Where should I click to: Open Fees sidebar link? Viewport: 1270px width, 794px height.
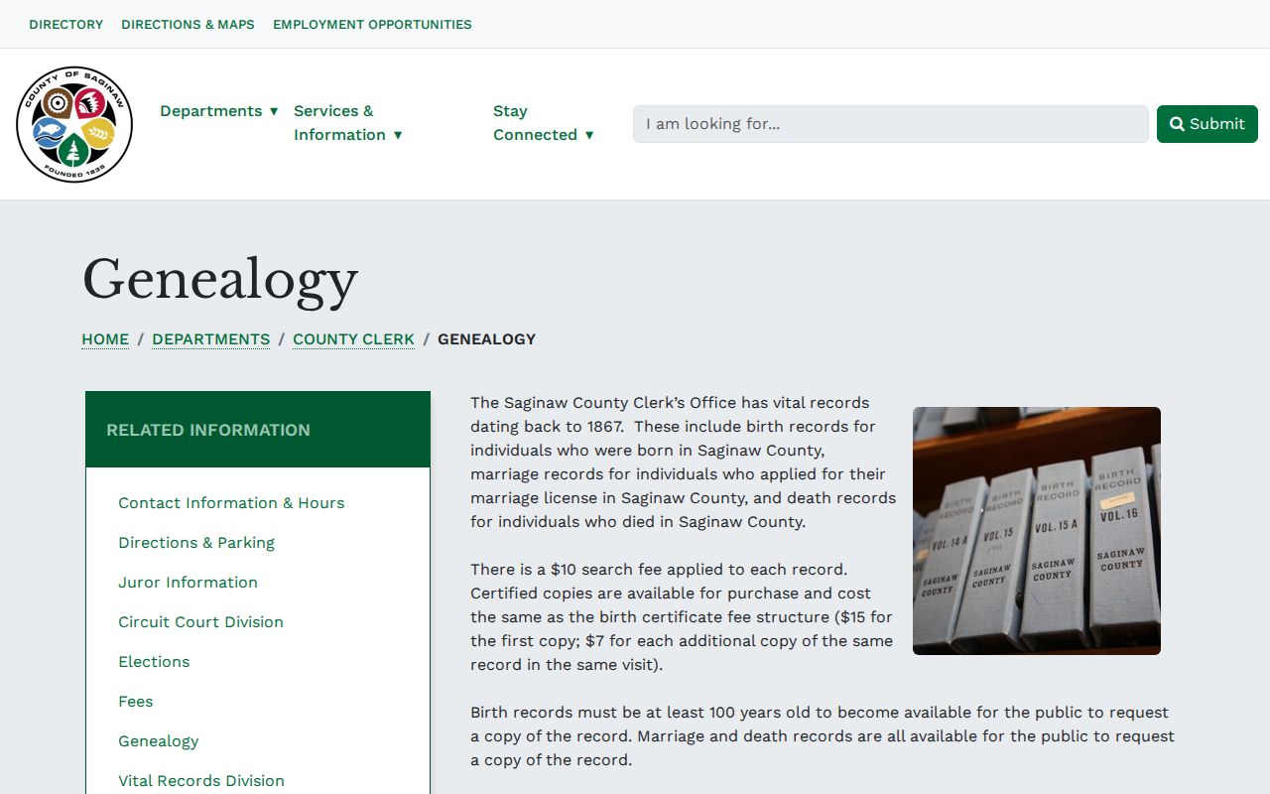(x=136, y=702)
